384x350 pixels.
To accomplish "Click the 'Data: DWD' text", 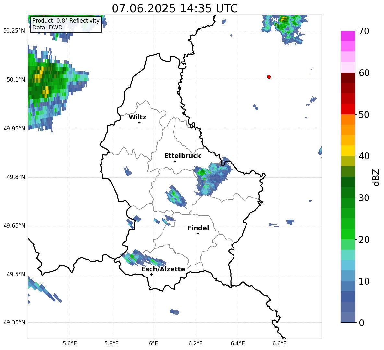I will [x=47, y=28].
